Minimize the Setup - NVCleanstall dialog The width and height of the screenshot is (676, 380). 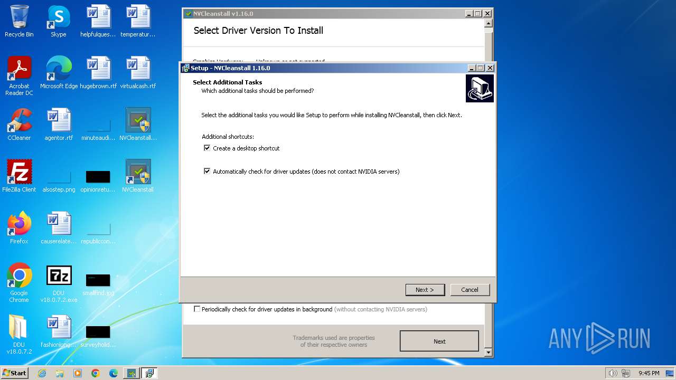[x=472, y=68]
